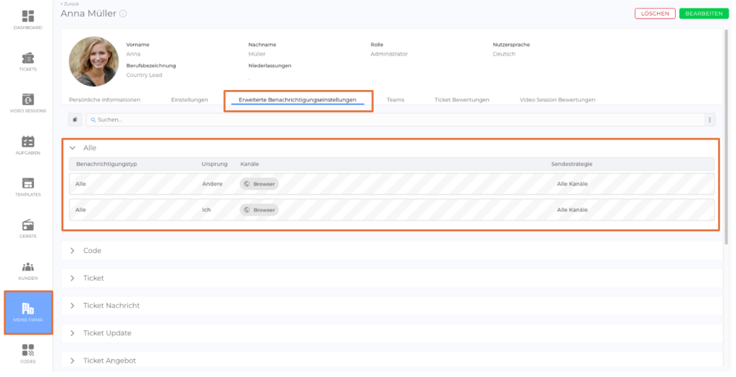Expand the Ticket Update section
736x377 pixels.
point(73,333)
